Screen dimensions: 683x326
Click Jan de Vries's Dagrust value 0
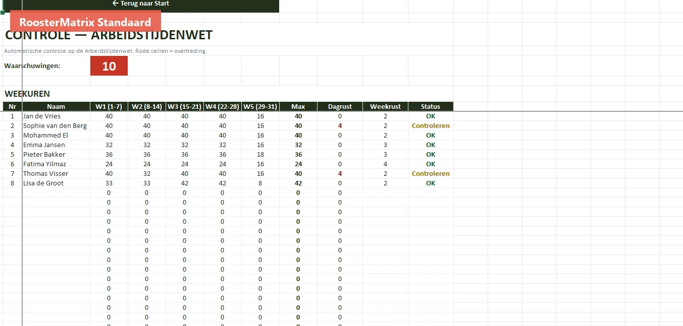point(340,116)
